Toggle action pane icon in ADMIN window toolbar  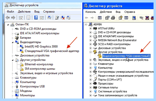(x=126, y=18)
